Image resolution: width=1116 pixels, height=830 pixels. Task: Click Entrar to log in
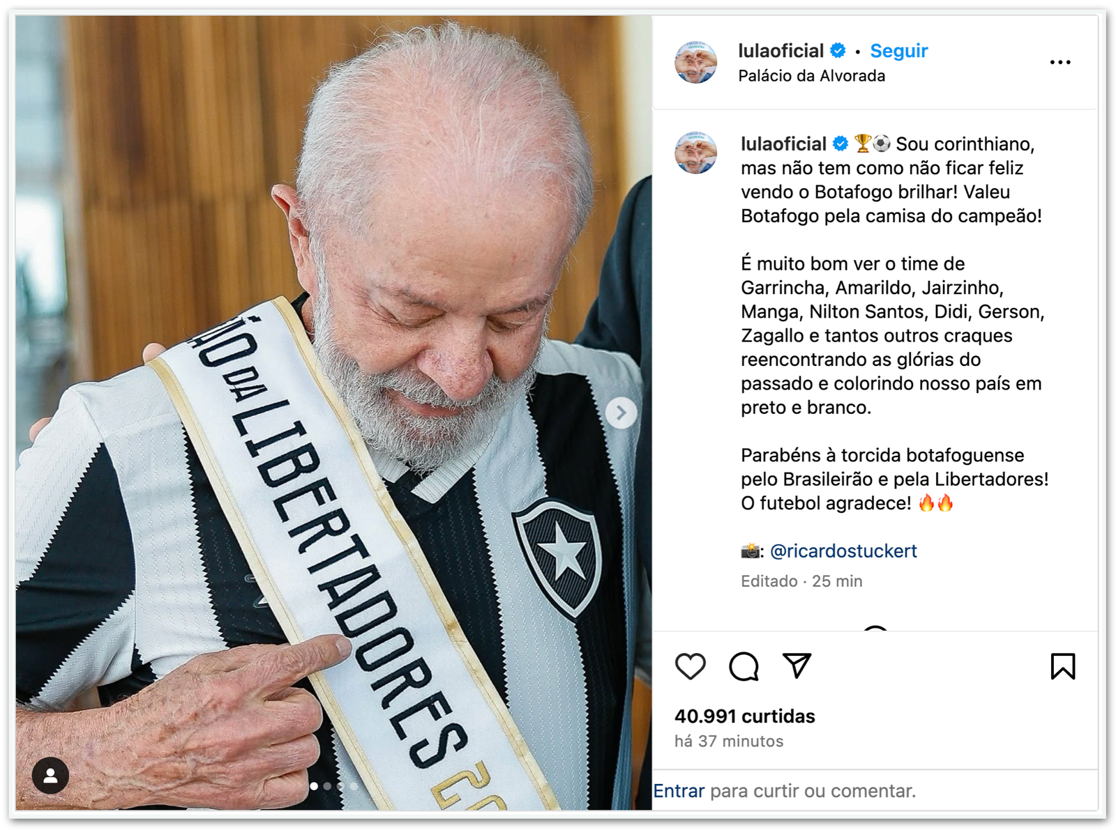pos(679,791)
